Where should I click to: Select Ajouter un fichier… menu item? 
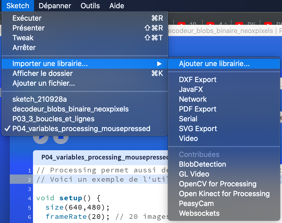pos(44,83)
